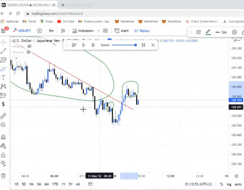244x190 pixels.
Task: Select the brush drawing tool
Action: tap(3, 69)
